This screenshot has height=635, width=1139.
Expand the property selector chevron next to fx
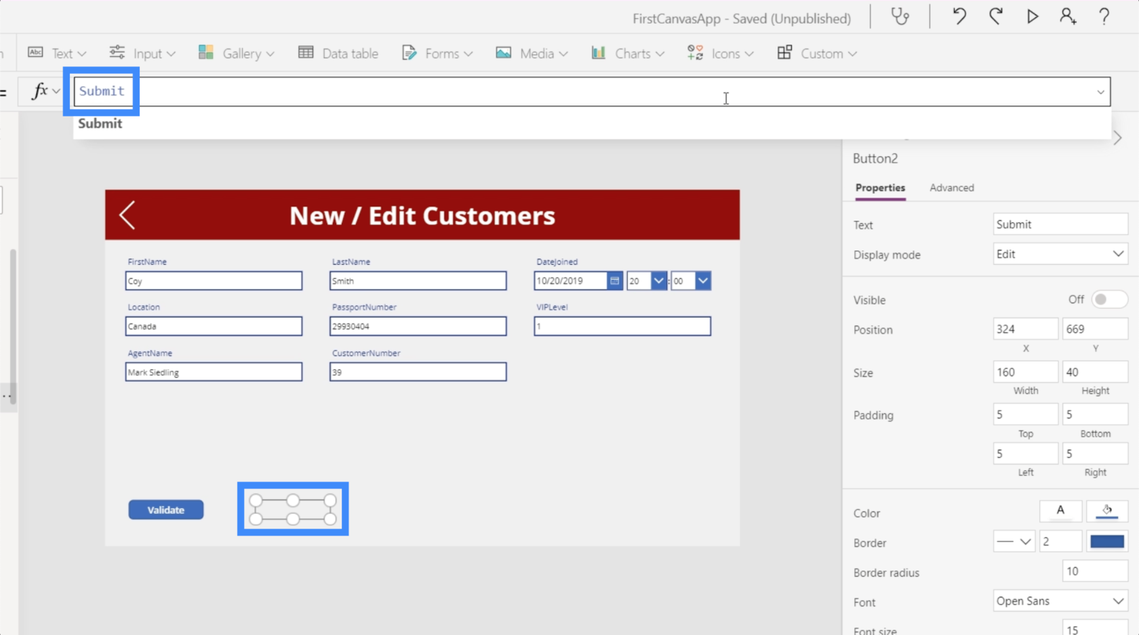56,91
